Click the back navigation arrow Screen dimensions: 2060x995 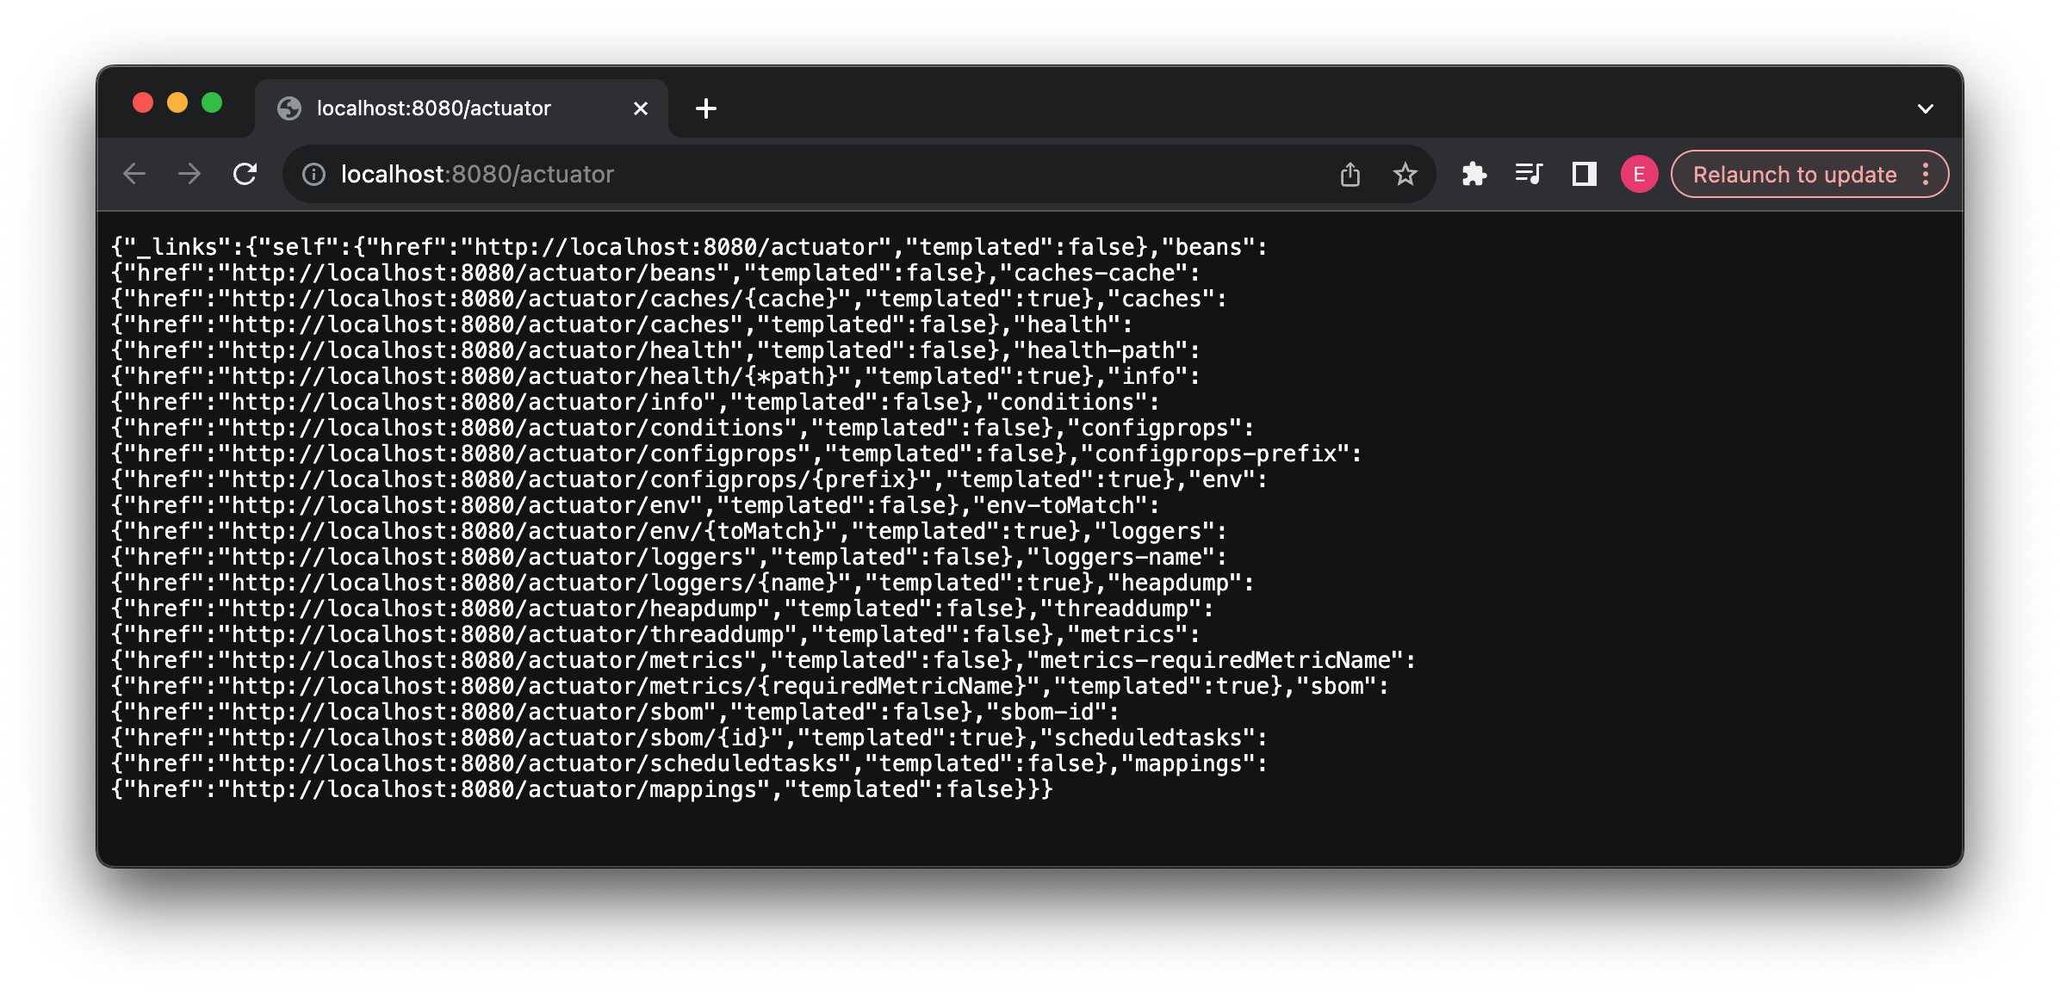click(134, 174)
